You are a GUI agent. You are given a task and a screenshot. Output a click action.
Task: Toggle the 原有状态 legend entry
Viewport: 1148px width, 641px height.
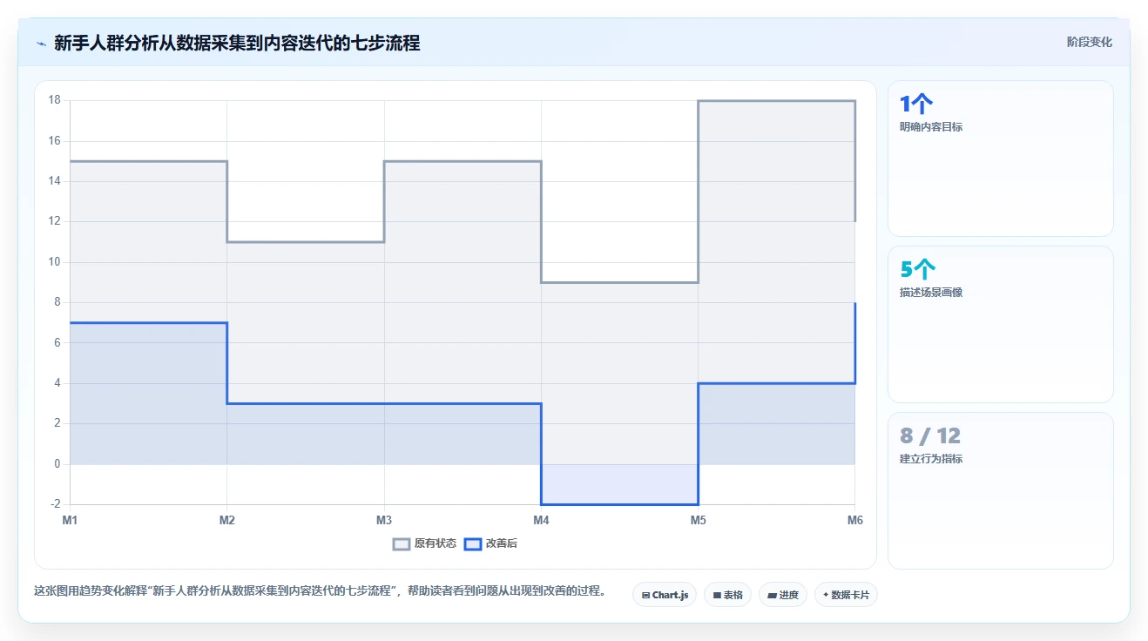point(424,543)
